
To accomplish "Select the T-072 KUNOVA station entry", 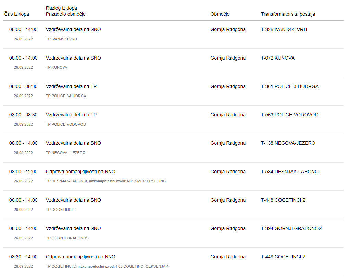I will click(278, 58).
